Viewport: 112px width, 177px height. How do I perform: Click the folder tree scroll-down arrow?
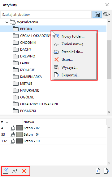[109, 112]
